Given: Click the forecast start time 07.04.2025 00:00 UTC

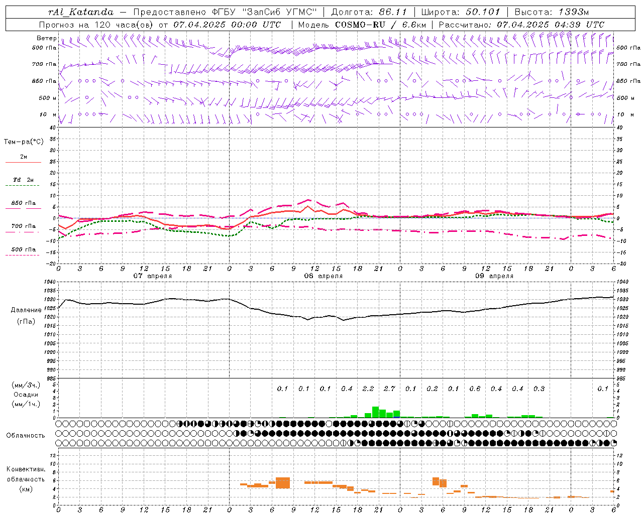Looking at the screenshot, I should (228, 25).
